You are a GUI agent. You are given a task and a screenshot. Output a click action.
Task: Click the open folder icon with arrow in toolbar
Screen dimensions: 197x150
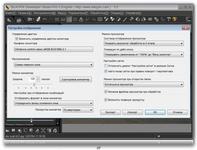tap(30, 19)
